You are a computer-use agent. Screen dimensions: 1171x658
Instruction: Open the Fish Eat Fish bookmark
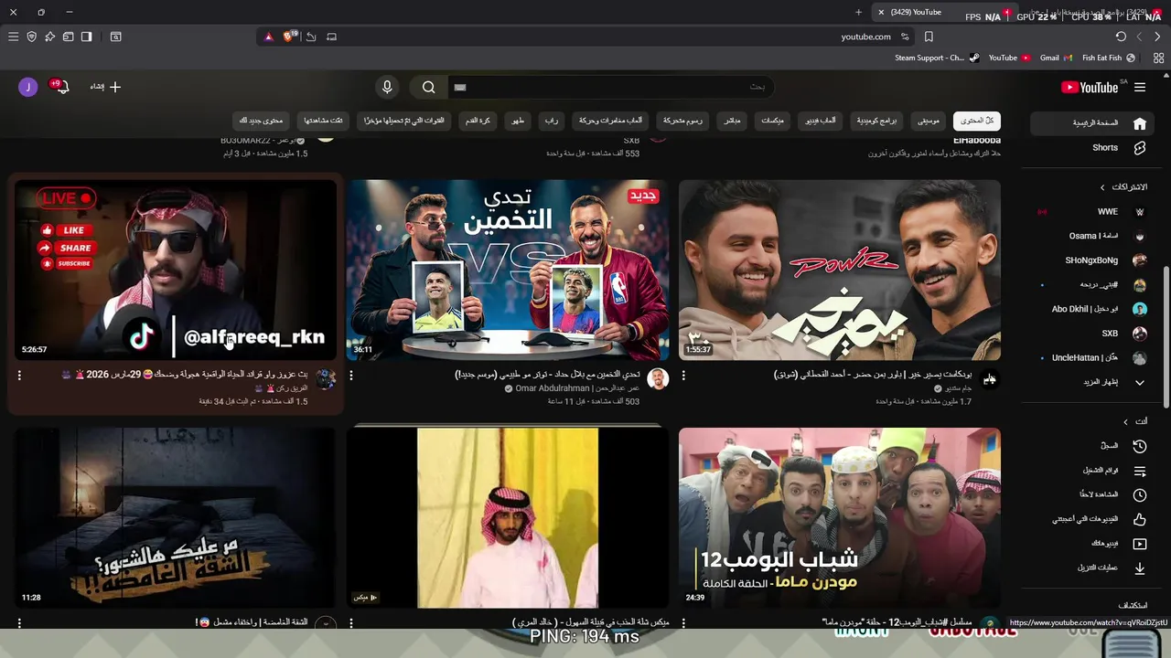tap(1108, 58)
